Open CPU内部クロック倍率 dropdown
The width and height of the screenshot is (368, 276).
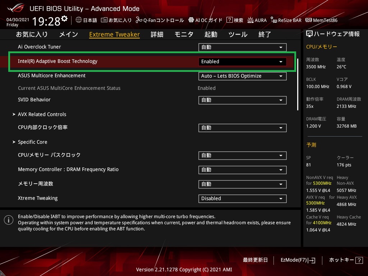(x=243, y=128)
